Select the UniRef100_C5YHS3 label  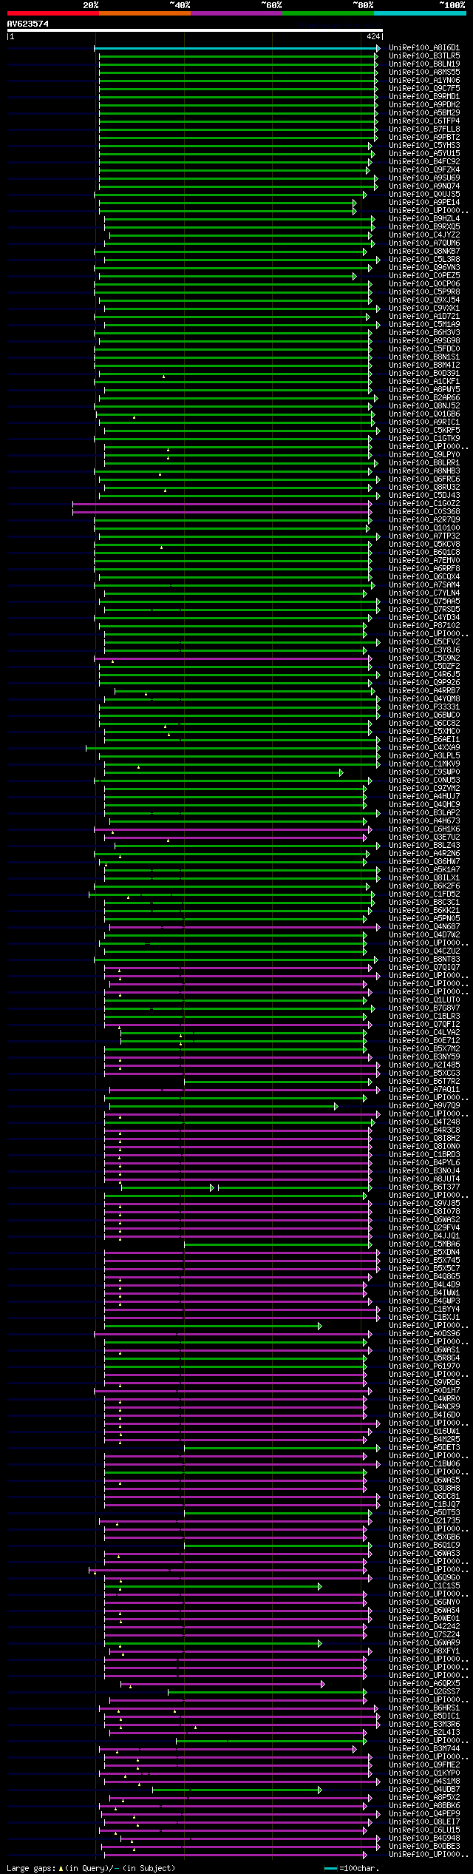(424, 146)
